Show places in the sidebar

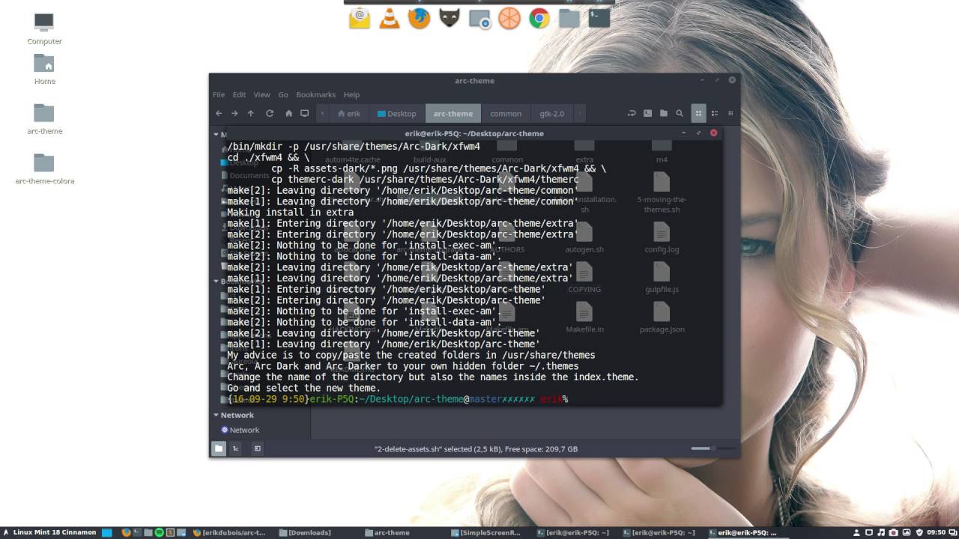click(219, 448)
